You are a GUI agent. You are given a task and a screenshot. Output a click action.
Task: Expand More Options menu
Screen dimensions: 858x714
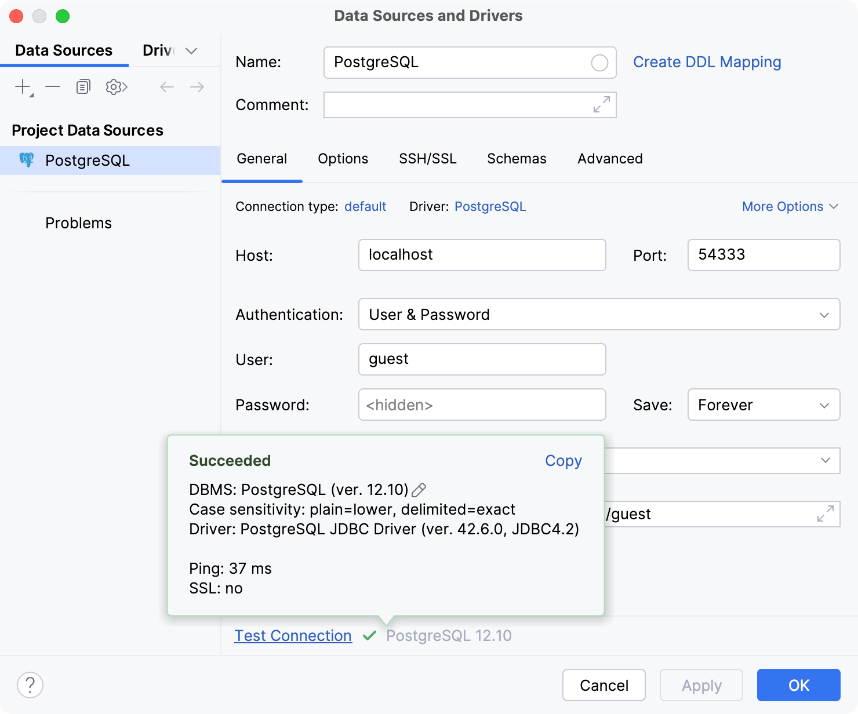click(790, 207)
